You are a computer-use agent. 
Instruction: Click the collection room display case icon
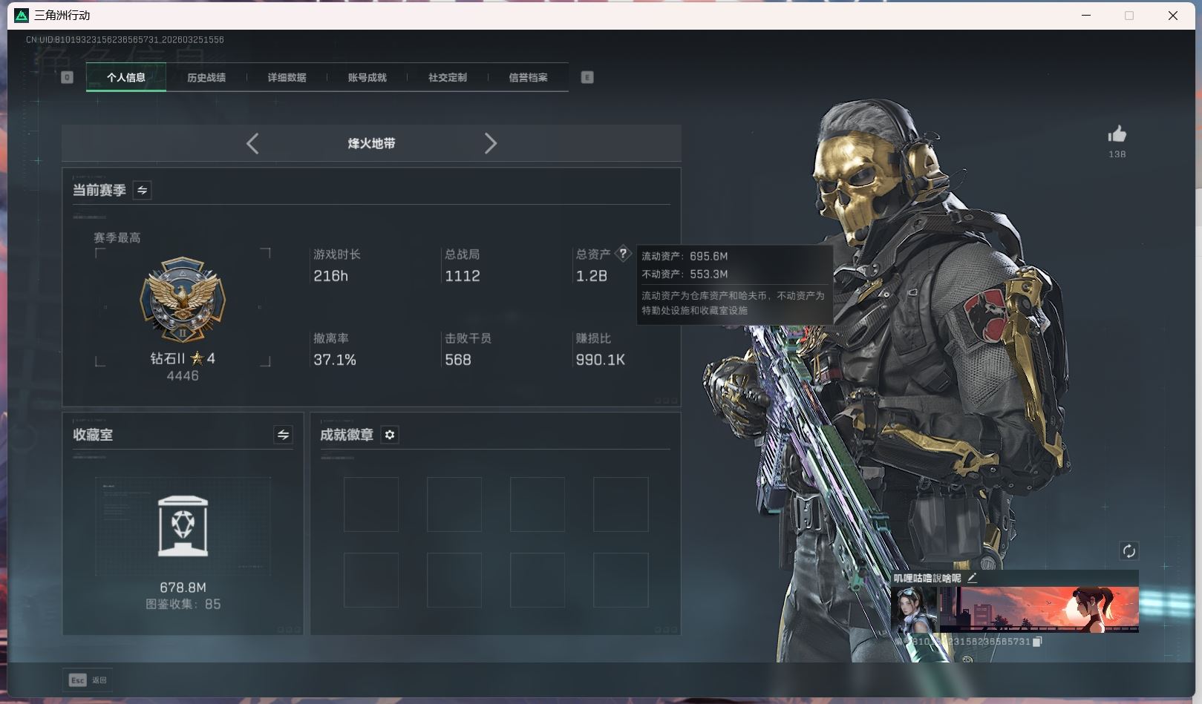click(183, 526)
